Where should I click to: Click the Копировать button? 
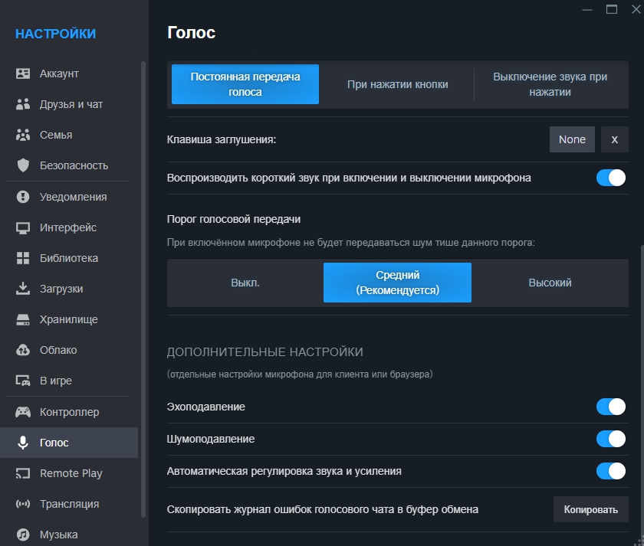pos(590,509)
